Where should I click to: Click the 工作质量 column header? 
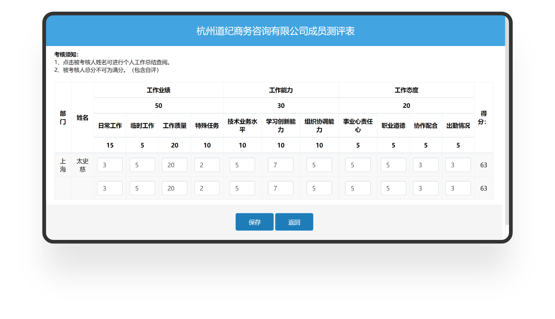click(174, 126)
